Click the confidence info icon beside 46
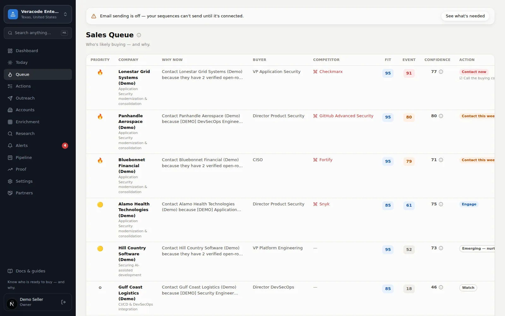This screenshot has height=316, width=505. coord(441,287)
